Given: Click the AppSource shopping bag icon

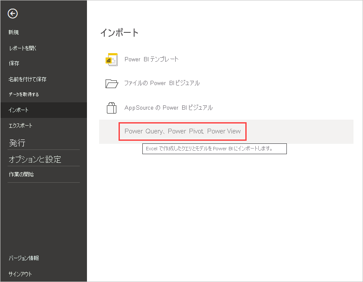Looking at the screenshot, I should click(x=111, y=108).
